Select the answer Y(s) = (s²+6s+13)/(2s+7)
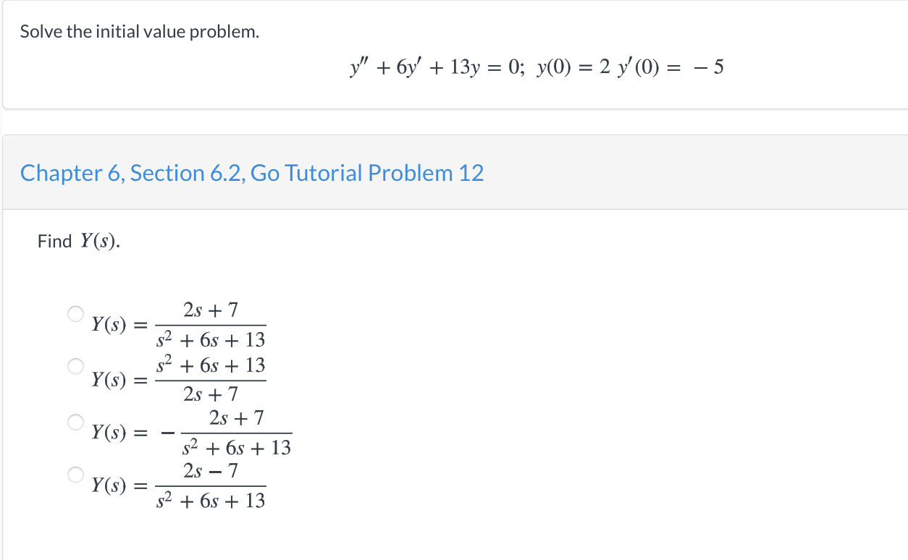The height and width of the screenshot is (560, 908). click(x=75, y=365)
